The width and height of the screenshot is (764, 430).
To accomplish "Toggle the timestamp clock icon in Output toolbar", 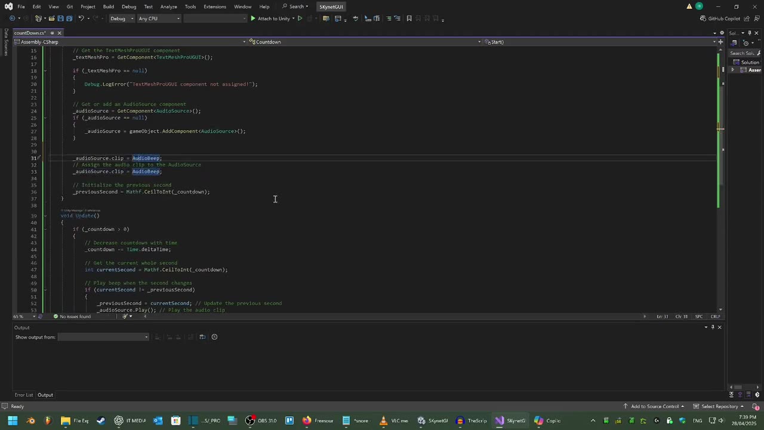I will click(214, 337).
